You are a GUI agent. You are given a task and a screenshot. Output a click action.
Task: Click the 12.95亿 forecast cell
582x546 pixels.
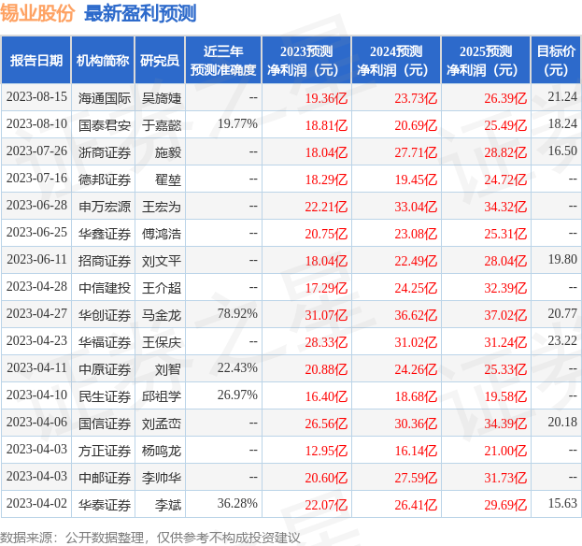[326, 451]
